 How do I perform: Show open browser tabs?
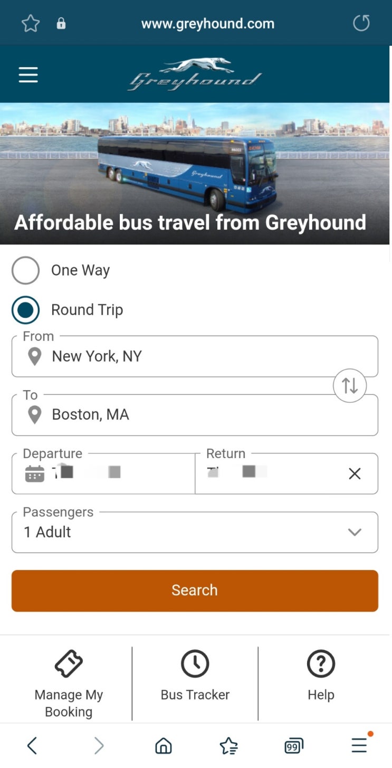[x=294, y=745]
